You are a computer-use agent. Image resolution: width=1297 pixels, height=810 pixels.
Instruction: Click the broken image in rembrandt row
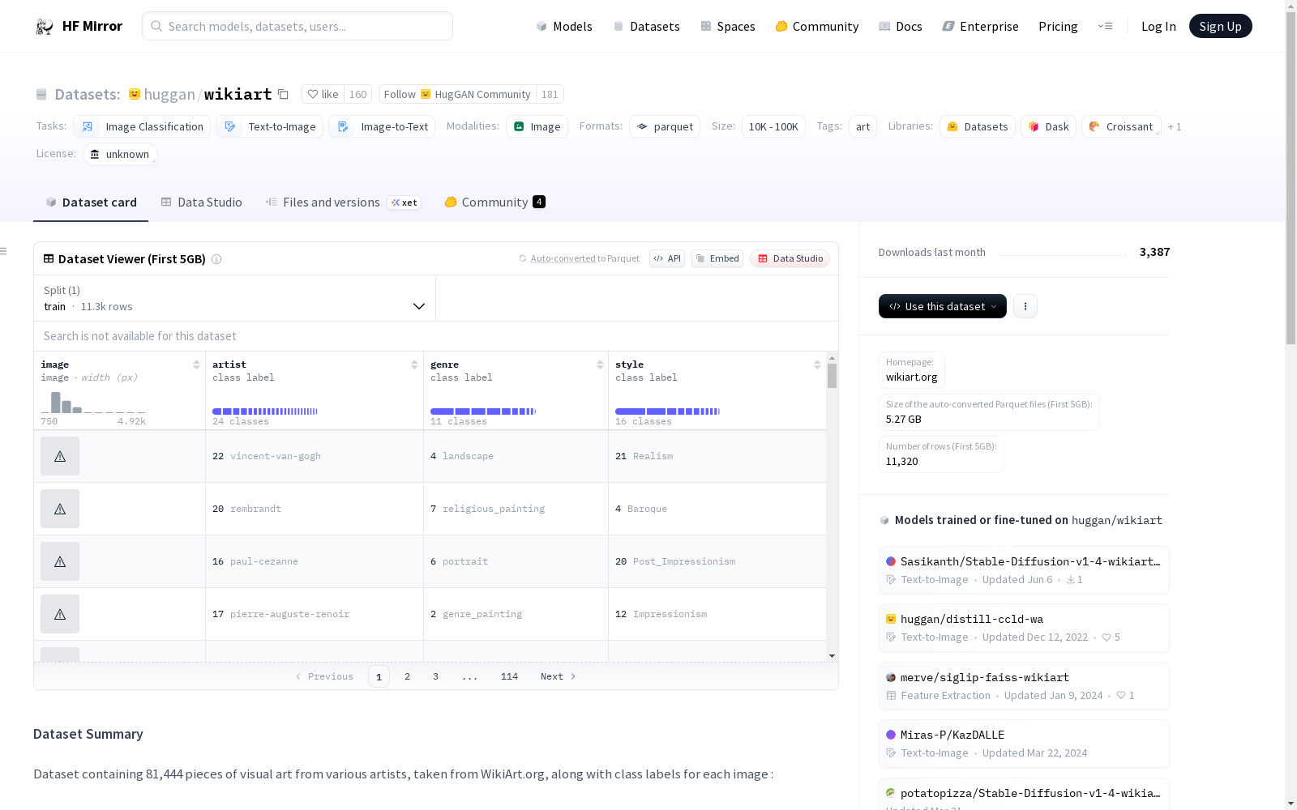(x=60, y=509)
